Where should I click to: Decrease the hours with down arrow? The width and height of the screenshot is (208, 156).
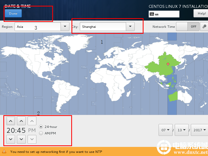[11, 139]
